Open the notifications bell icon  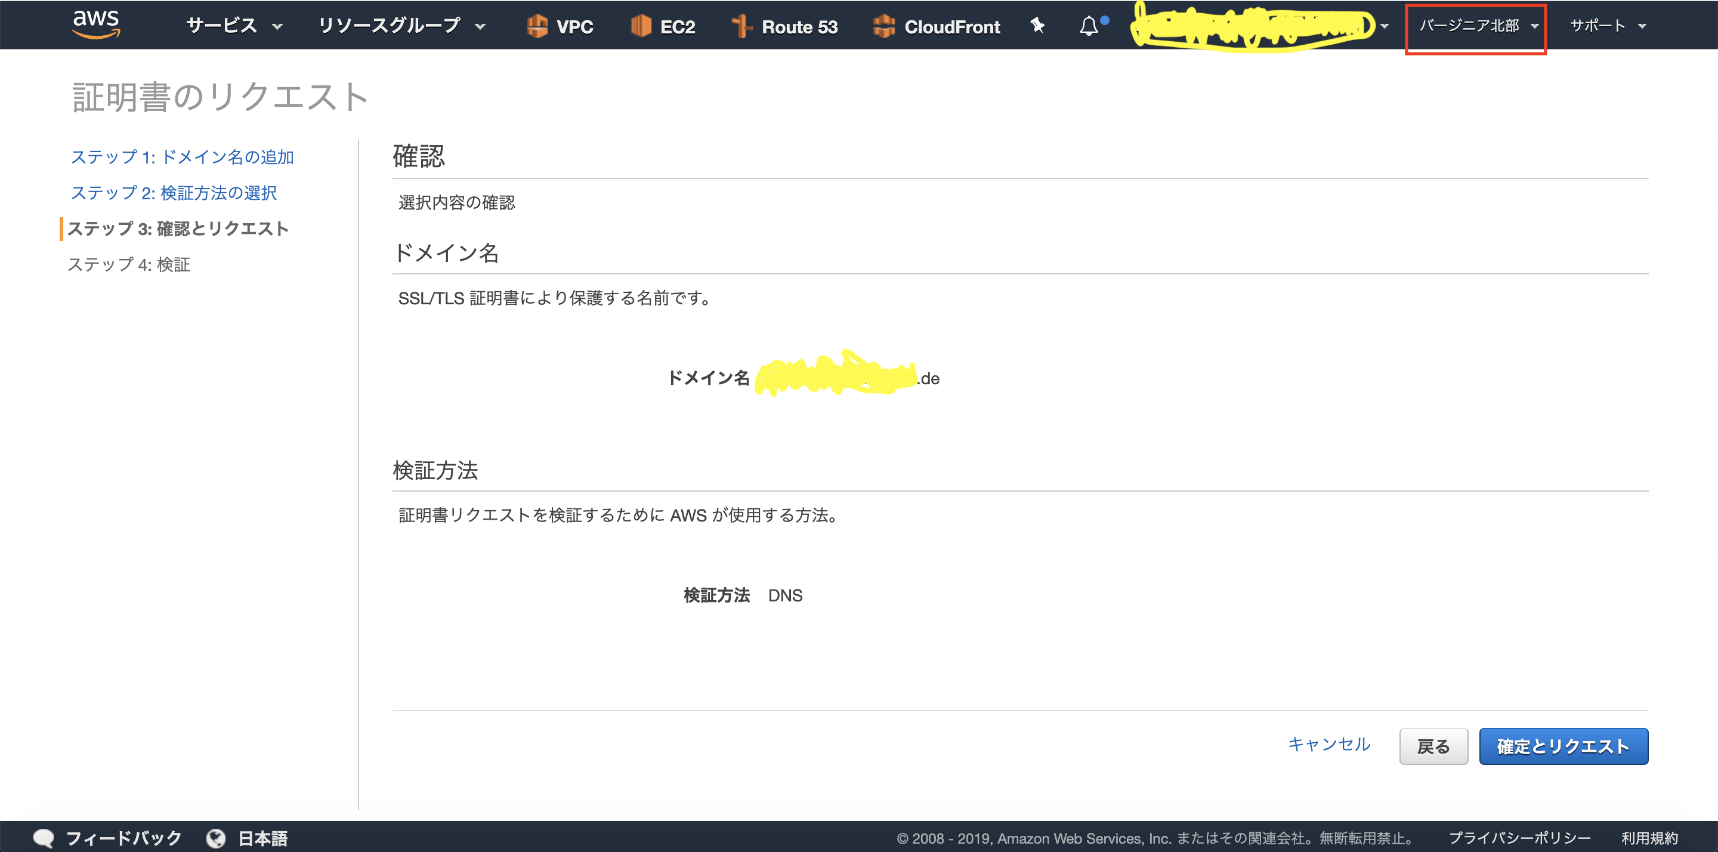coord(1089,26)
